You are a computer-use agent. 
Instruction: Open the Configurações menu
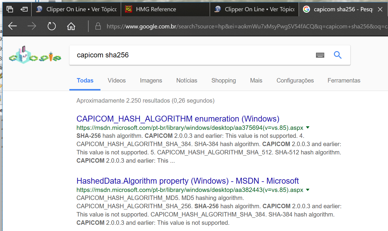295,80
